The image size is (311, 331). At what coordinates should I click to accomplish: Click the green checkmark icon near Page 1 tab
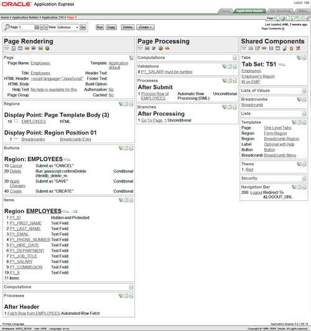[x=308, y=18]
